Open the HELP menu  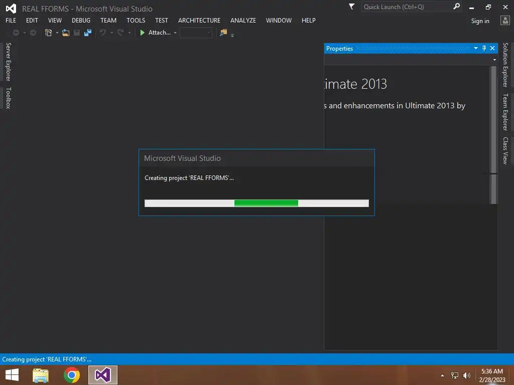[309, 20]
